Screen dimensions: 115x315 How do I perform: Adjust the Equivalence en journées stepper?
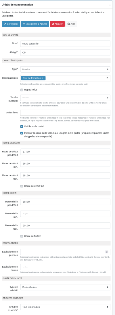(x=107, y=252)
